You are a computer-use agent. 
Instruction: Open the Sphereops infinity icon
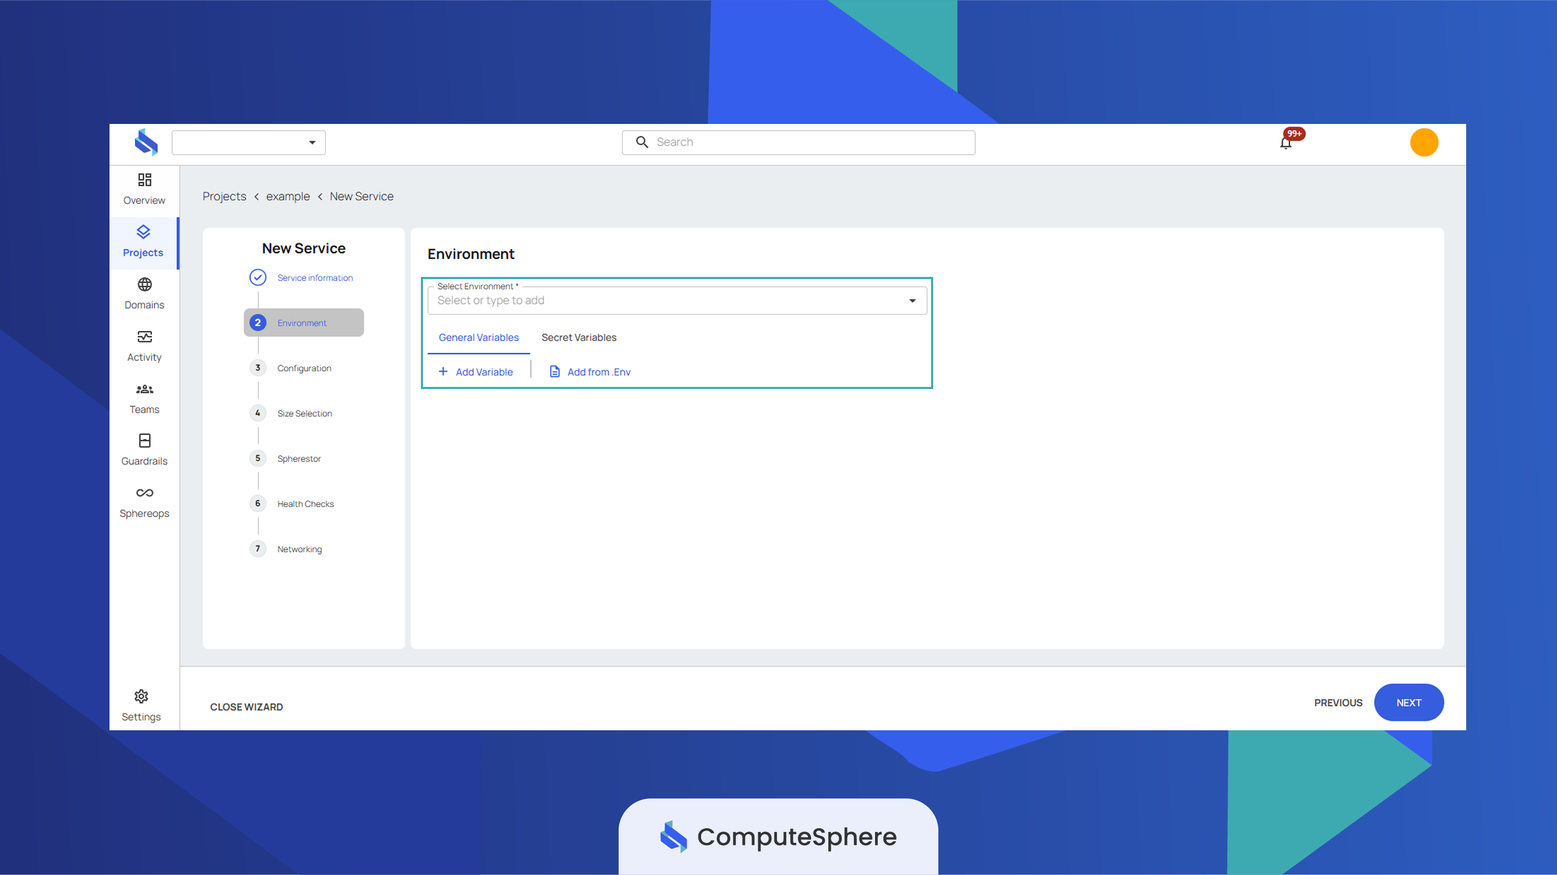point(144,493)
